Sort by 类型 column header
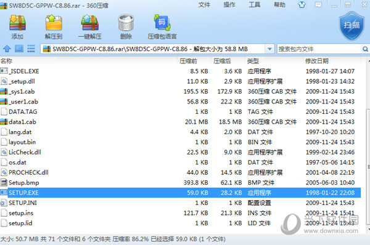The width and height of the screenshot is (370, 245). pyautogui.click(x=253, y=62)
